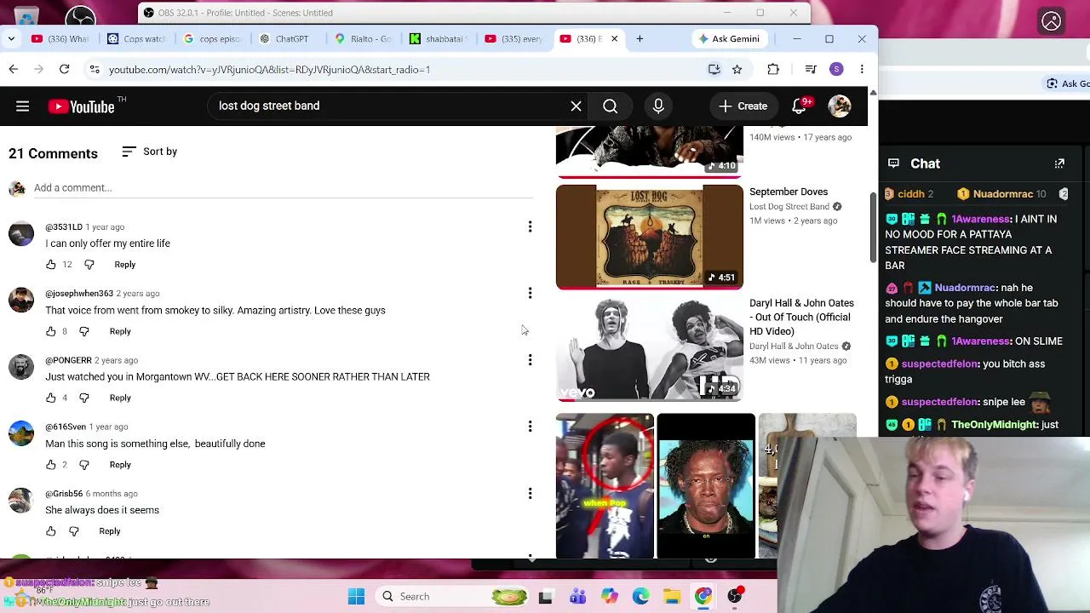Open the September Doves video title
The width and height of the screenshot is (1090, 613).
[x=789, y=192]
